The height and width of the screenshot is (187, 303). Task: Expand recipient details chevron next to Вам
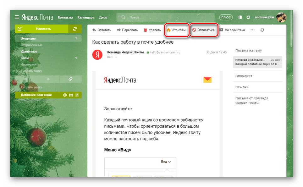click(x=116, y=57)
